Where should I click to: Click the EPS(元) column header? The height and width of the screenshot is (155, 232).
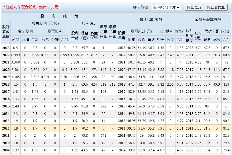coord(198,35)
